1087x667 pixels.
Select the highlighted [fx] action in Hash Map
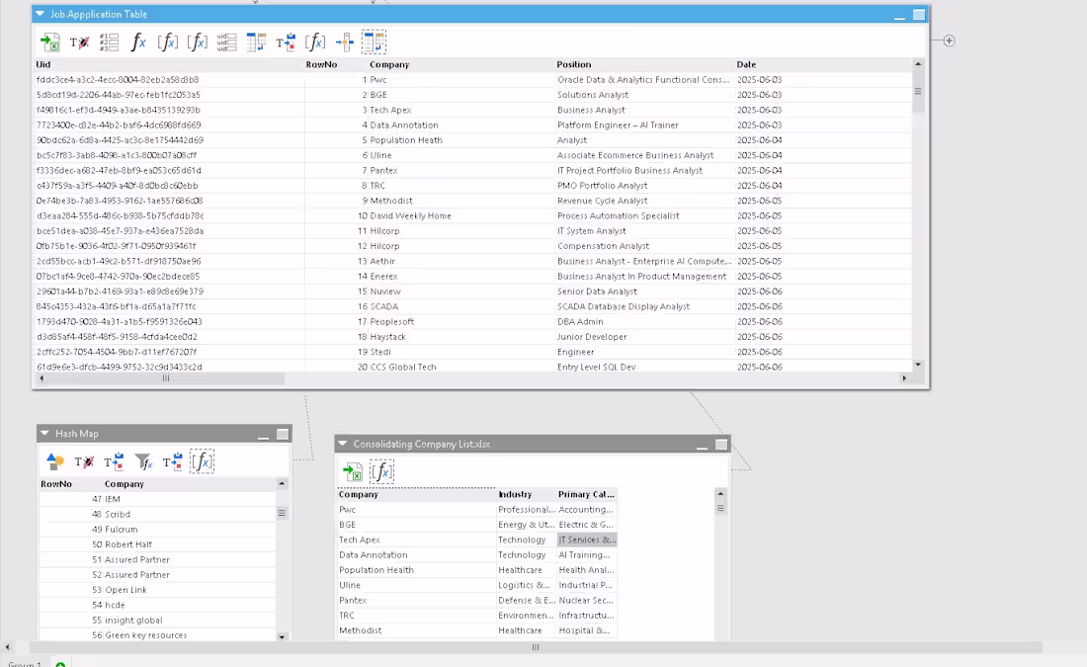point(203,461)
